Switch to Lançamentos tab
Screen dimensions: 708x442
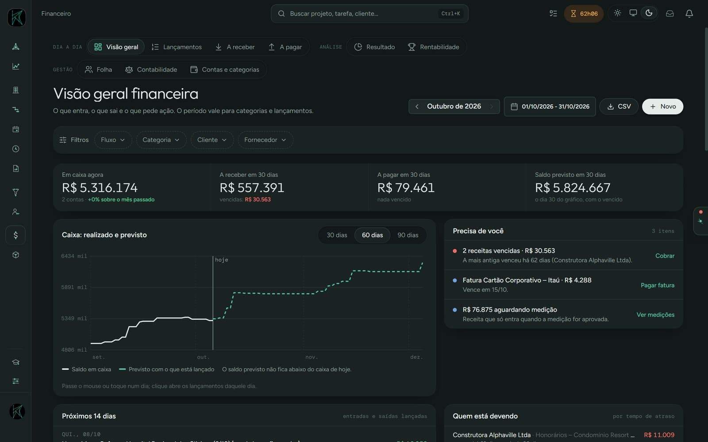coord(177,47)
